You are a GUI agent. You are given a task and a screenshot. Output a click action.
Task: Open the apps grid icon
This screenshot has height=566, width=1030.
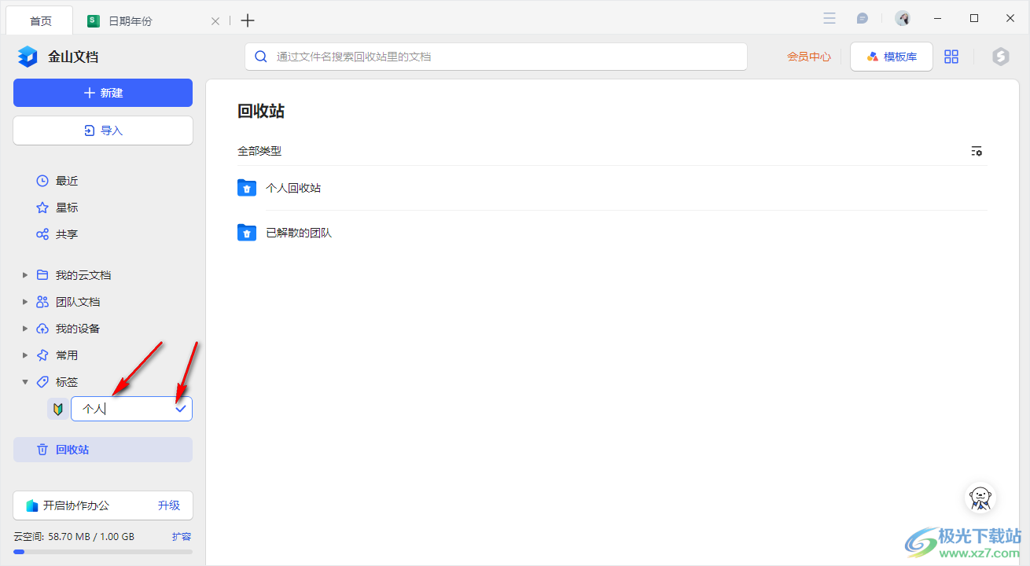coord(951,57)
